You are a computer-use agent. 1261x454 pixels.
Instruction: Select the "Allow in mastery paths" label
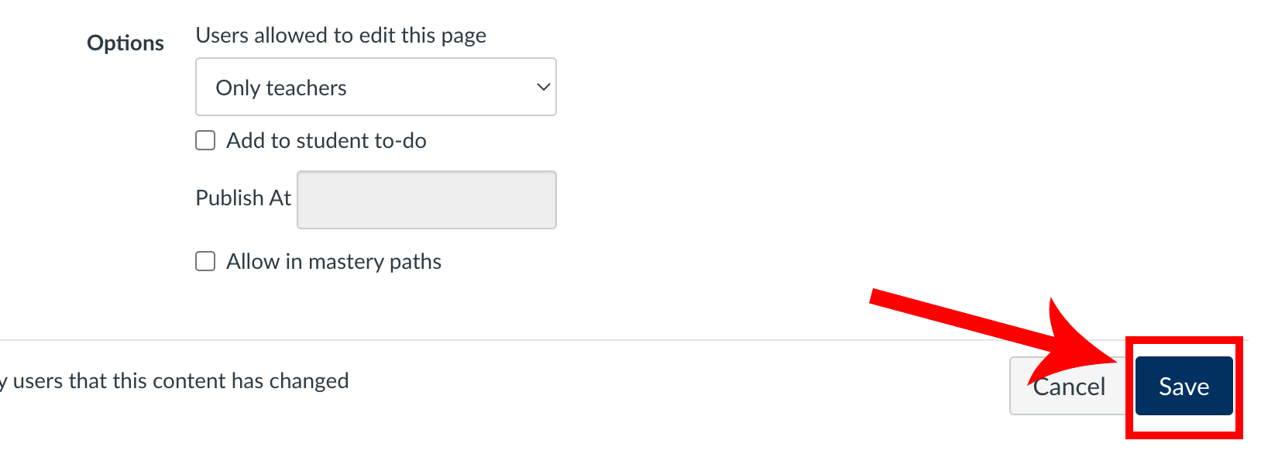pyautogui.click(x=333, y=261)
